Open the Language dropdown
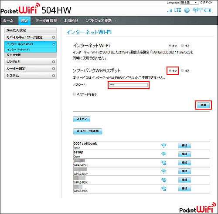 pyautogui.click(x=189, y=3)
